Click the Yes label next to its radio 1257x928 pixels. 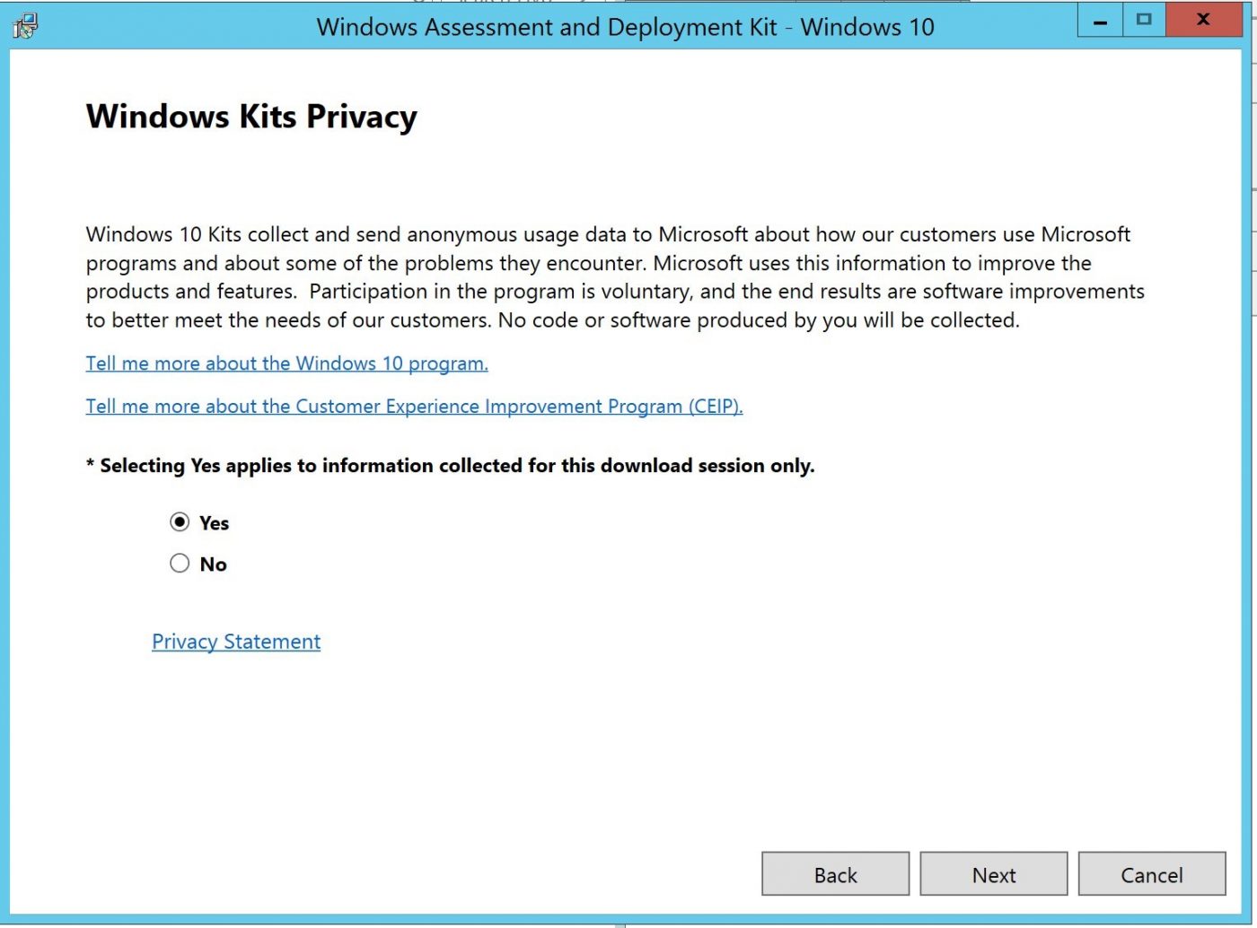click(x=213, y=522)
